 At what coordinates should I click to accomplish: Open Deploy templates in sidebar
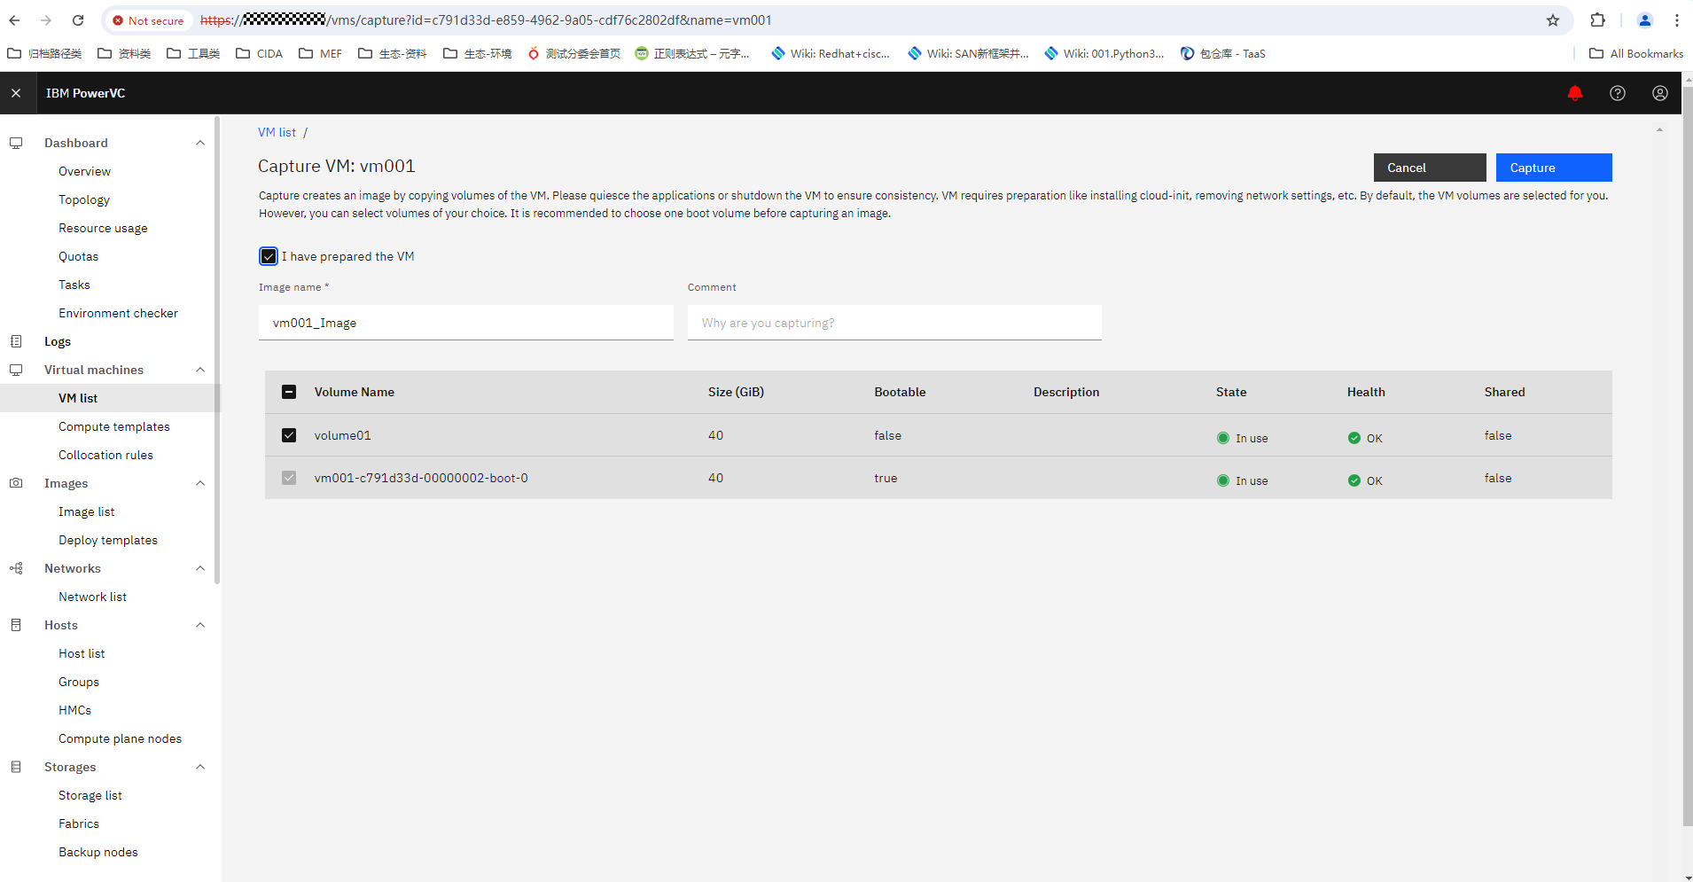108,540
